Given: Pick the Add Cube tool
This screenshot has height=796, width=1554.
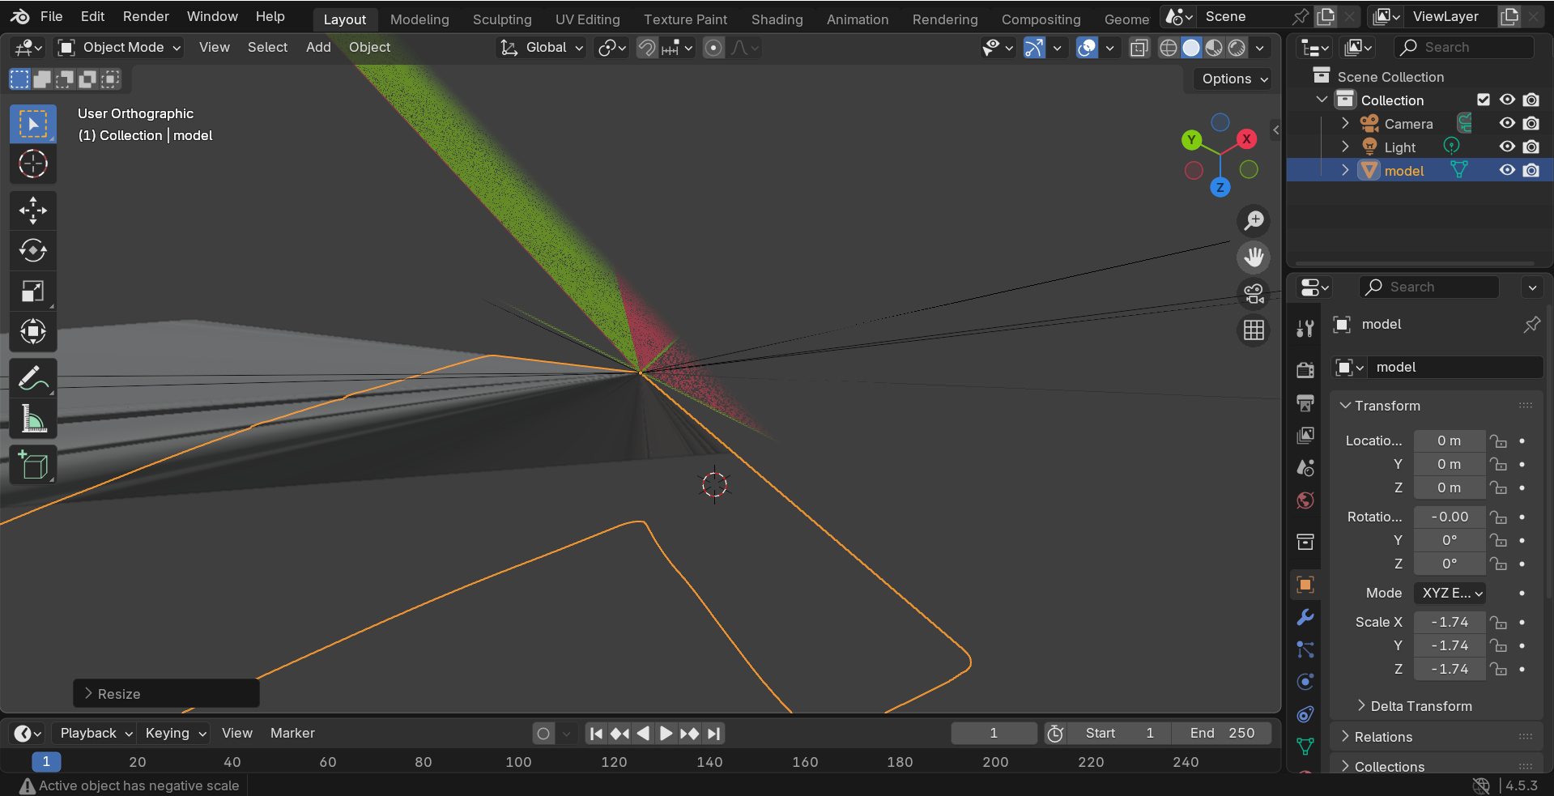Looking at the screenshot, I should [x=33, y=465].
